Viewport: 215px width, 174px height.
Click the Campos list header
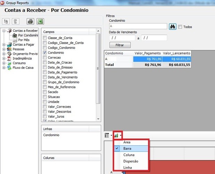pyautogui.click(x=65, y=32)
